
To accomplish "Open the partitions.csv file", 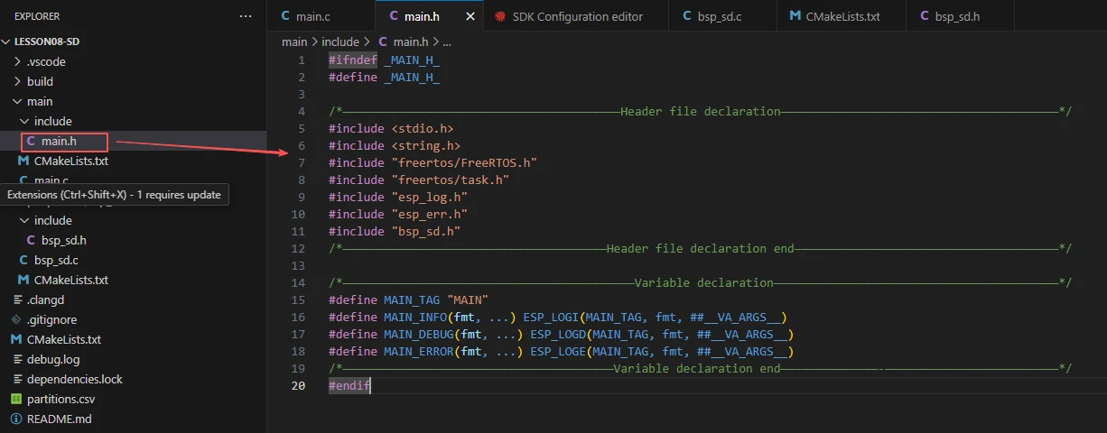I will (60, 399).
